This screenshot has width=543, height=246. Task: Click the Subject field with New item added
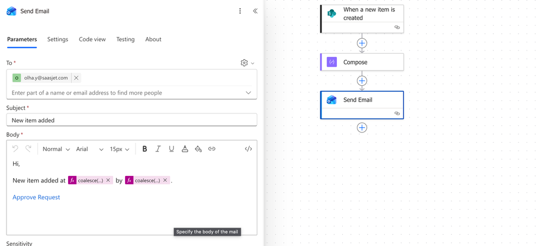pyautogui.click(x=132, y=120)
